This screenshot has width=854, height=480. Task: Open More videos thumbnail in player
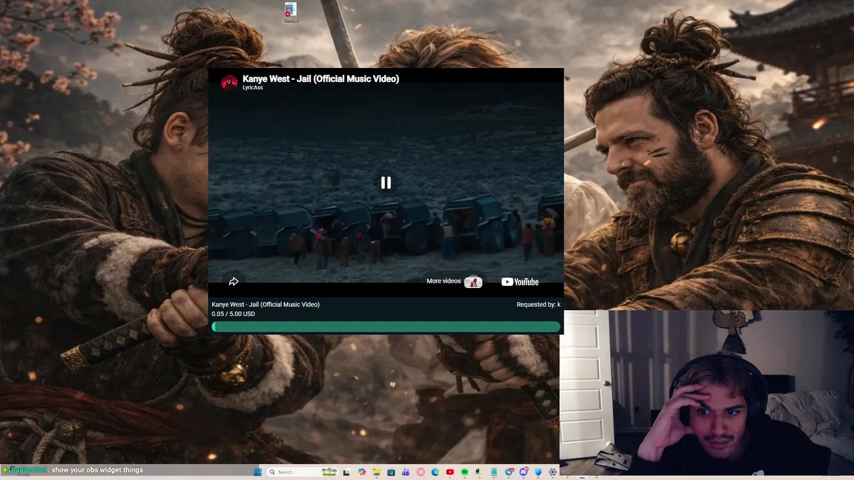473,282
